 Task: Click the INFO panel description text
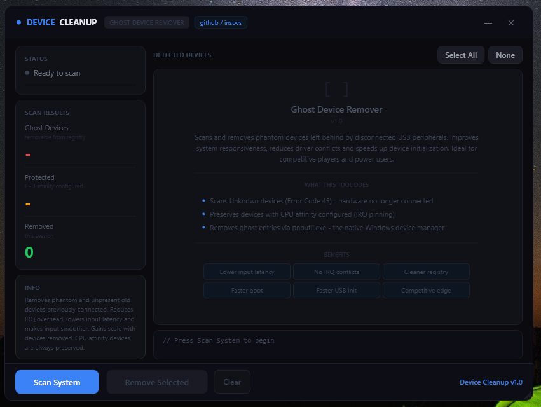pyautogui.click(x=79, y=324)
